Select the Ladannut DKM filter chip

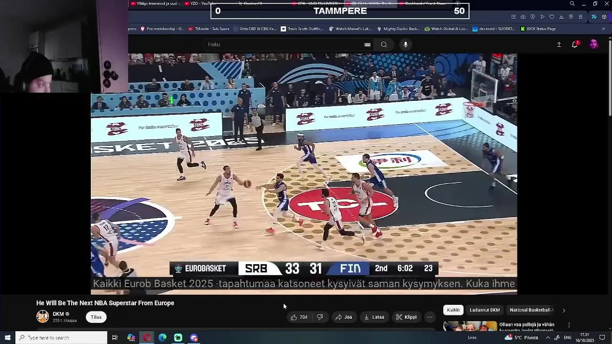[484, 310]
